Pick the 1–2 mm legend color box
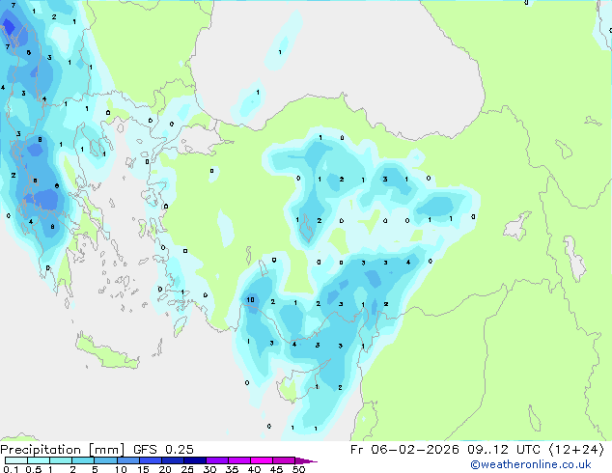The width and height of the screenshot is (612, 473). pos(61,460)
